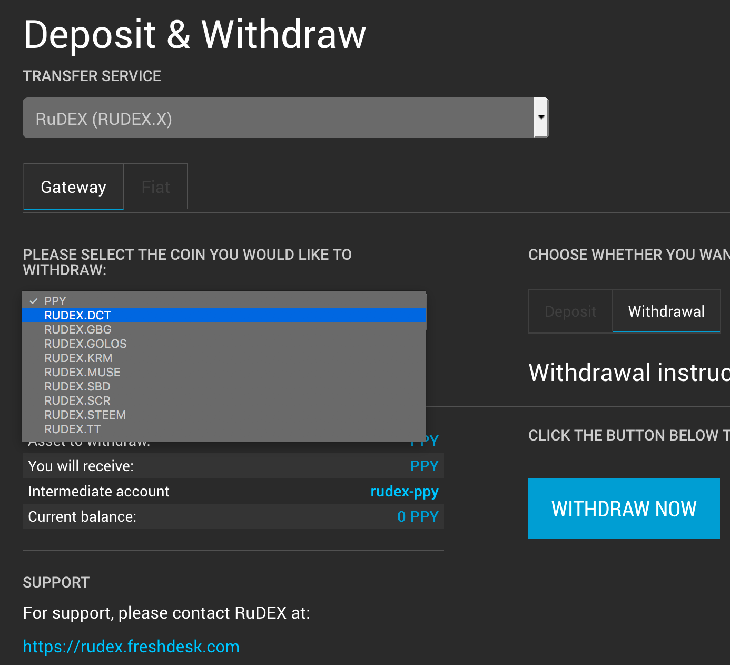Switch to the Deposit tab
This screenshot has width=730, height=665.
coord(570,311)
